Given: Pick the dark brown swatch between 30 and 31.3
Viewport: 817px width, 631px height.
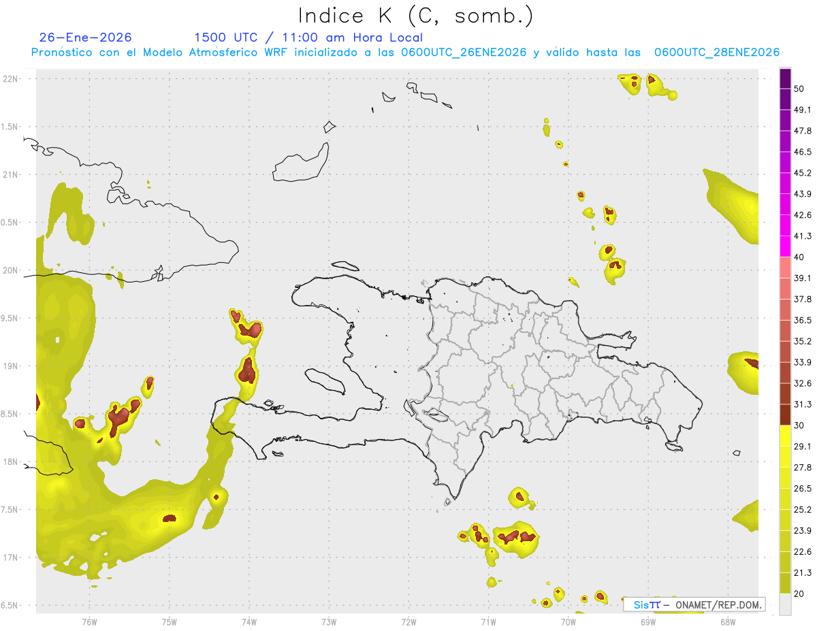Looking at the screenshot, I should pyautogui.click(x=786, y=415).
